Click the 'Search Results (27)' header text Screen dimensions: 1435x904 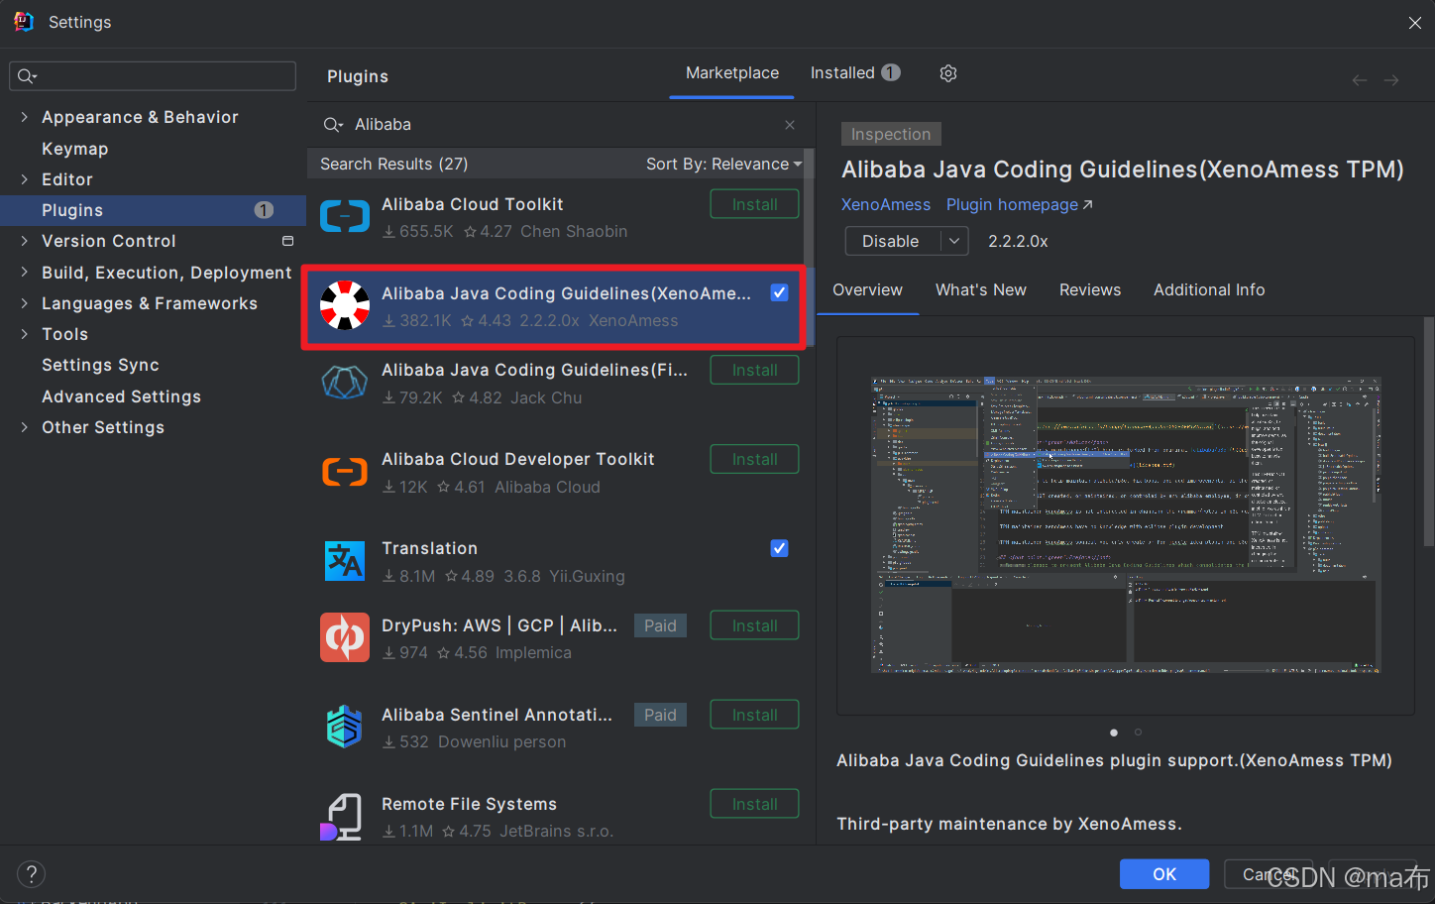coord(393,165)
